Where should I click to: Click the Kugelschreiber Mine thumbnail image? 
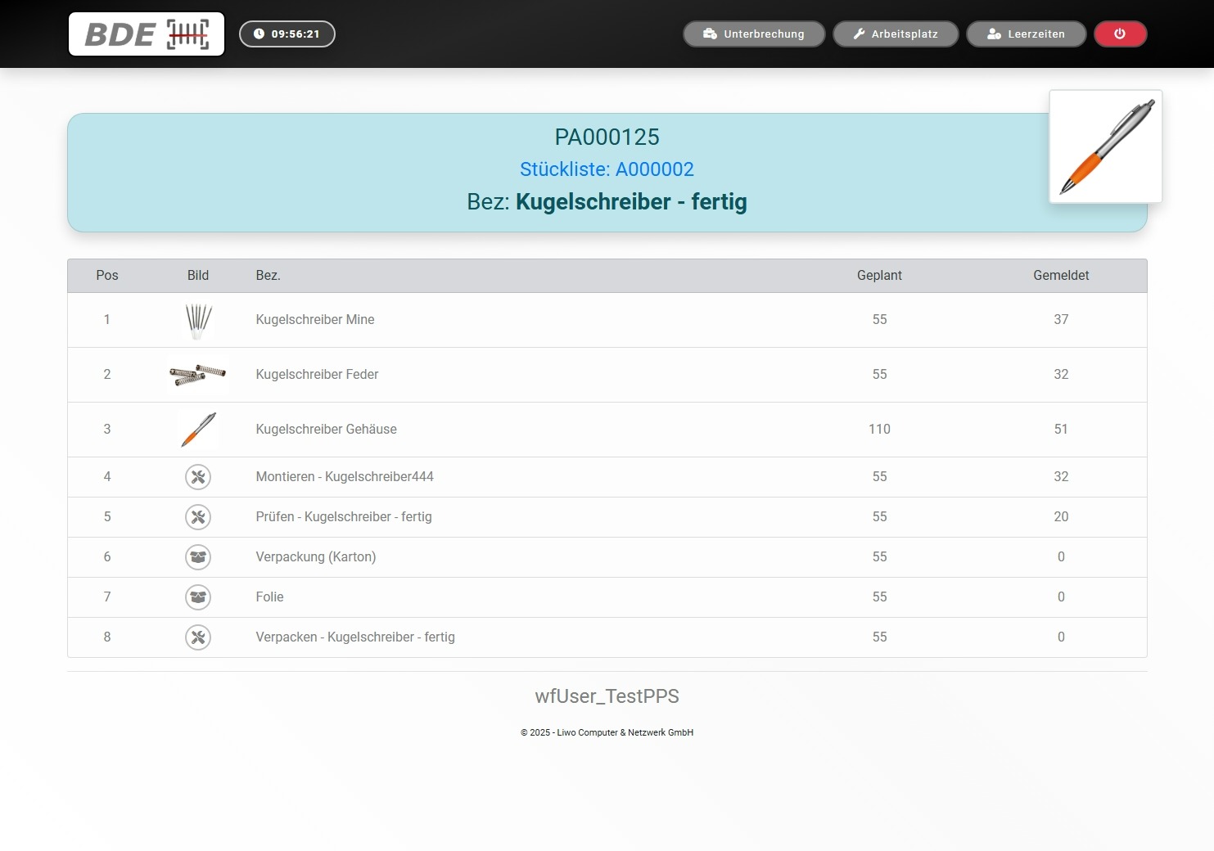click(198, 320)
